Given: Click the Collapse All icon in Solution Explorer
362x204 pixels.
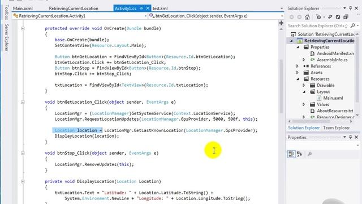Looking at the screenshot, I should (x=346, y=17).
